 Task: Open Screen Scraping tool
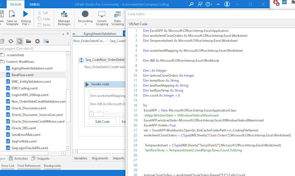[102, 18]
